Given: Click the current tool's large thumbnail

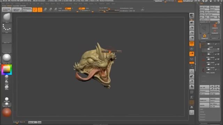Looking at the screenshot, I should point(205,29).
